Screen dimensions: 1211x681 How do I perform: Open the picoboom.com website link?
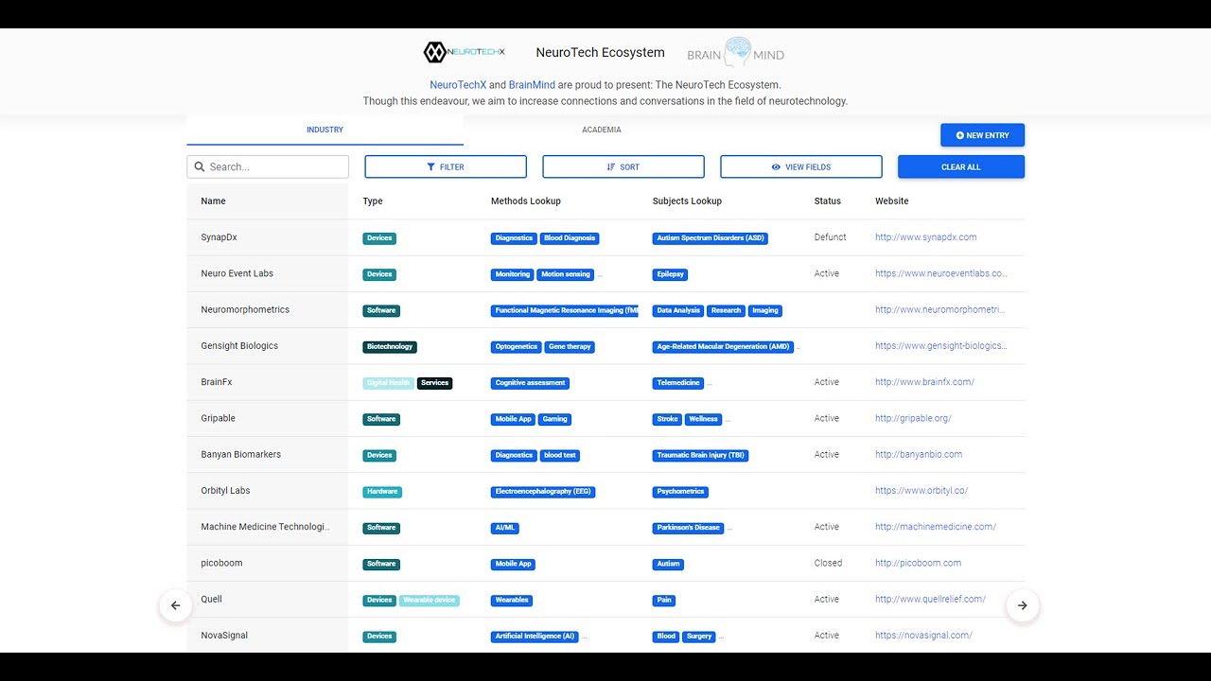919,563
